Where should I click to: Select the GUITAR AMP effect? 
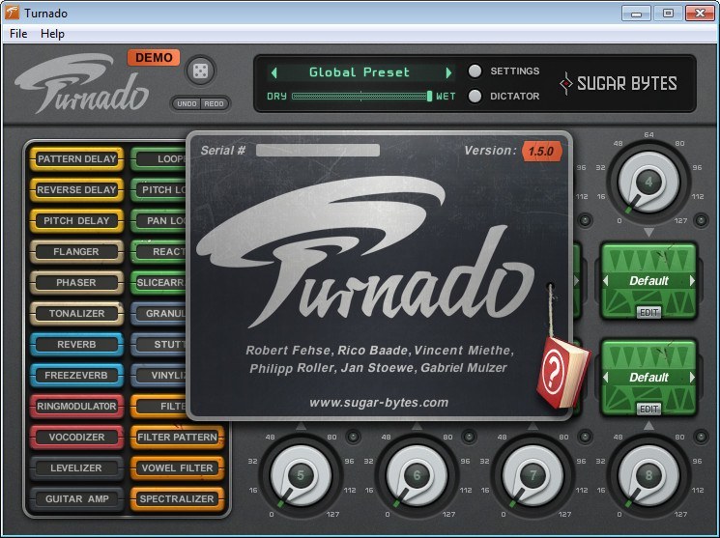(76, 498)
